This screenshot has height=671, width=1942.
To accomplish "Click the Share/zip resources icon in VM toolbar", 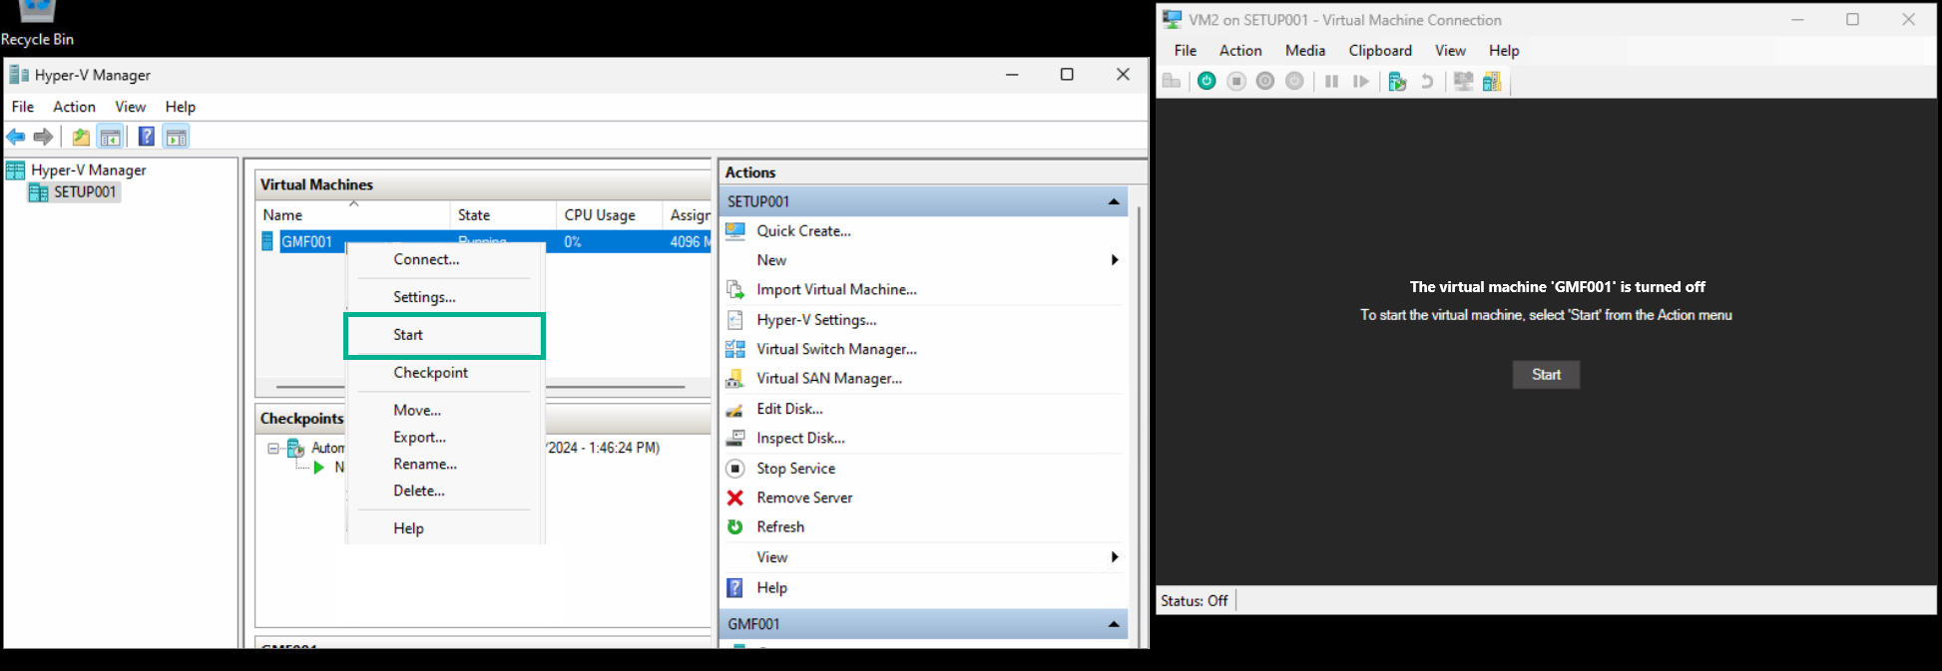I will pos(1492,82).
